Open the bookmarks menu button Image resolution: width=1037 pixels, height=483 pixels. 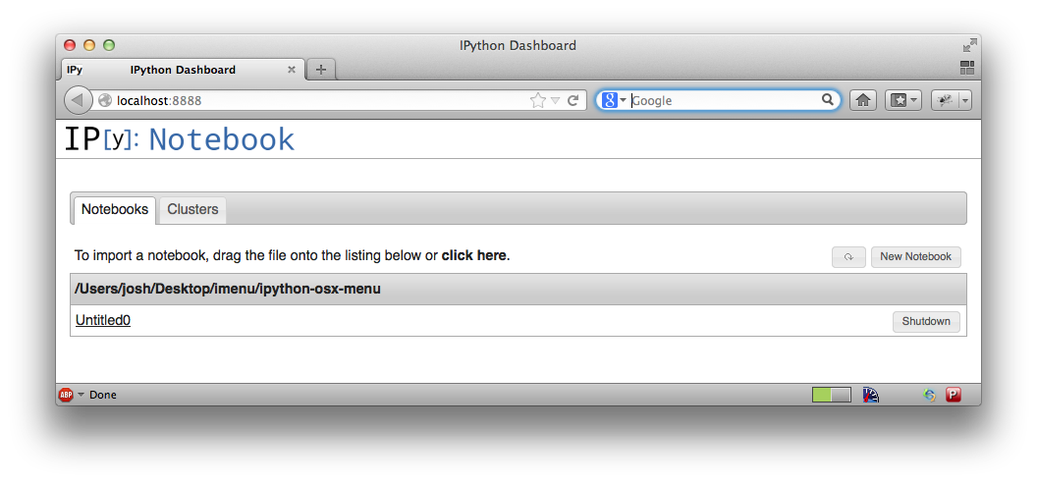pyautogui.click(x=902, y=100)
